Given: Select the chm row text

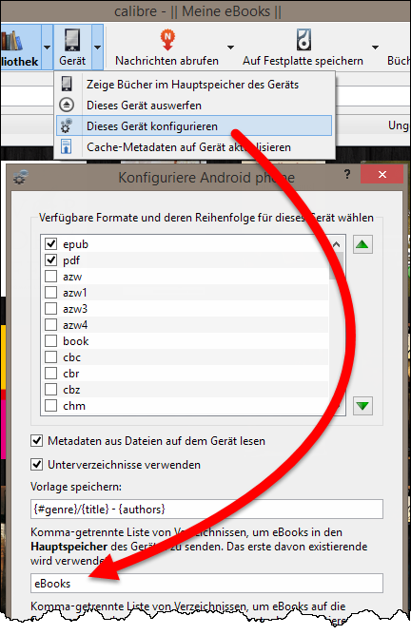Looking at the screenshot, I should pyautogui.click(x=74, y=406).
